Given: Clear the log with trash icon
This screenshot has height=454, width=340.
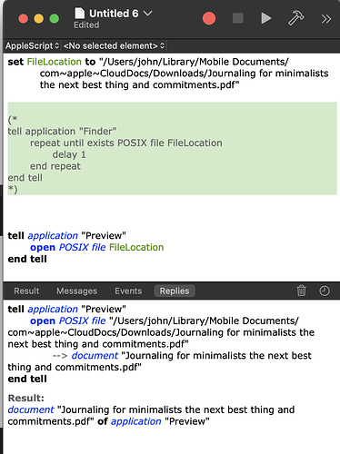Looking at the screenshot, I should pyautogui.click(x=301, y=291).
